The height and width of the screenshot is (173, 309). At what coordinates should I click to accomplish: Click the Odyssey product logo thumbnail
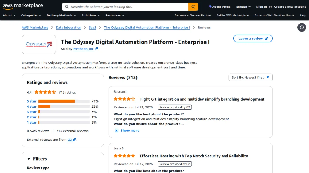click(x=39, y=44)
